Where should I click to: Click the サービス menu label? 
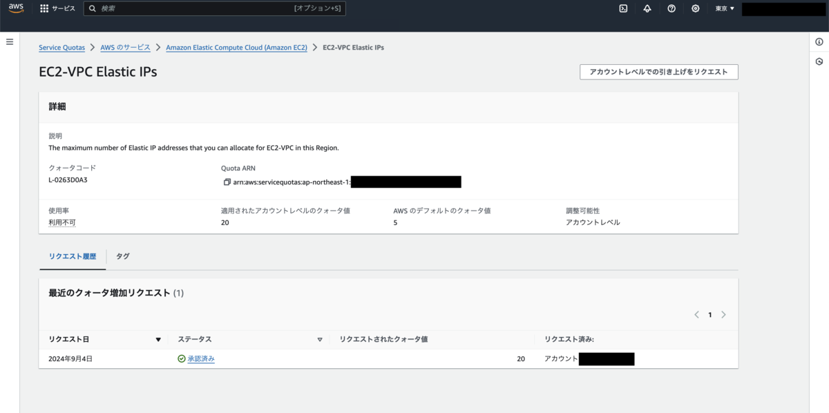click(64, 8)
